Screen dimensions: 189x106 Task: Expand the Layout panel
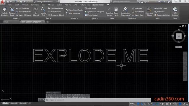tap(94, 18)
